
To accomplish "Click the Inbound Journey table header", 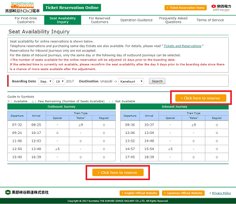I will coord(174,106).
